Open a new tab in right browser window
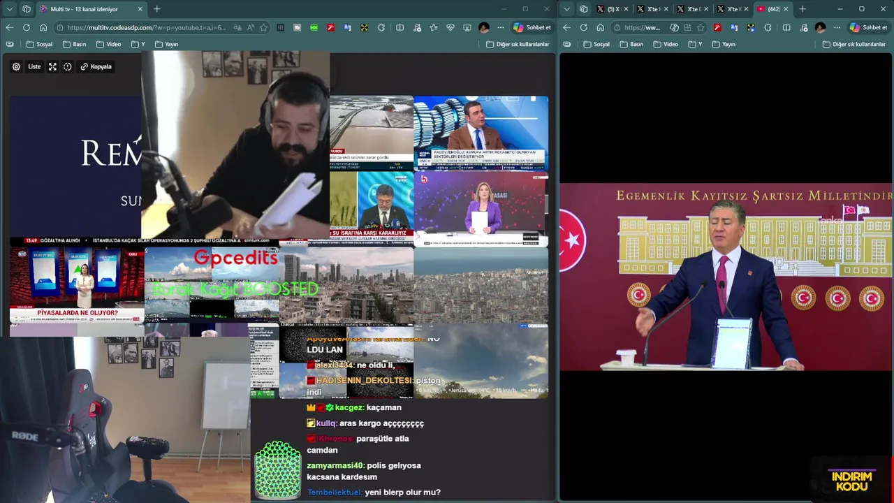Image resolution: width=894 pixels, height=503 pixels. 803,9
